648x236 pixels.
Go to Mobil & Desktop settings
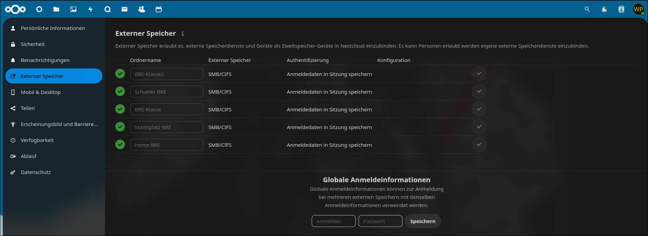pos(41,92)
